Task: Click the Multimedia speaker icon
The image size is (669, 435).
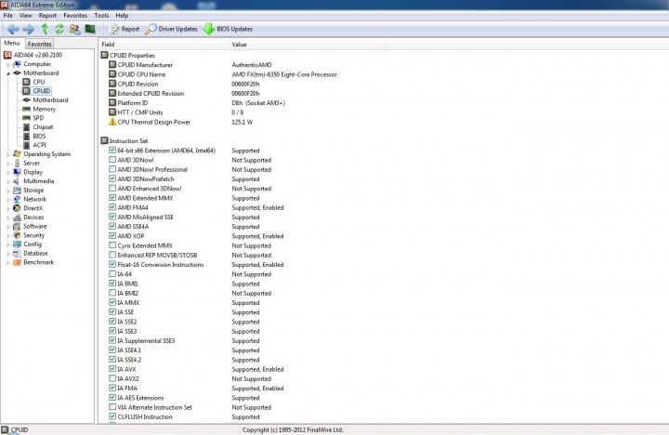Action: [x=17, y=181]
